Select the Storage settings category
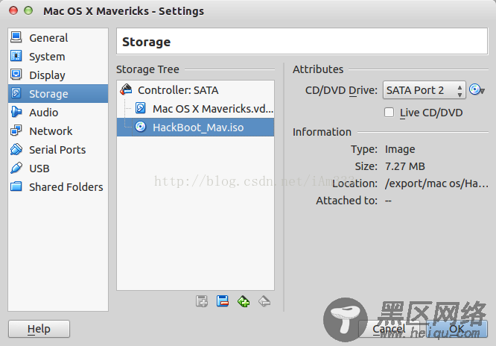 tap(58, 94)
